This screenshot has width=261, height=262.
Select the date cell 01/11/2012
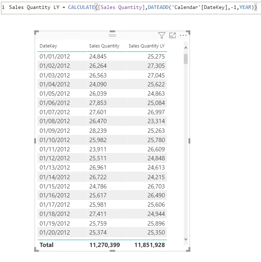(55, 149)
